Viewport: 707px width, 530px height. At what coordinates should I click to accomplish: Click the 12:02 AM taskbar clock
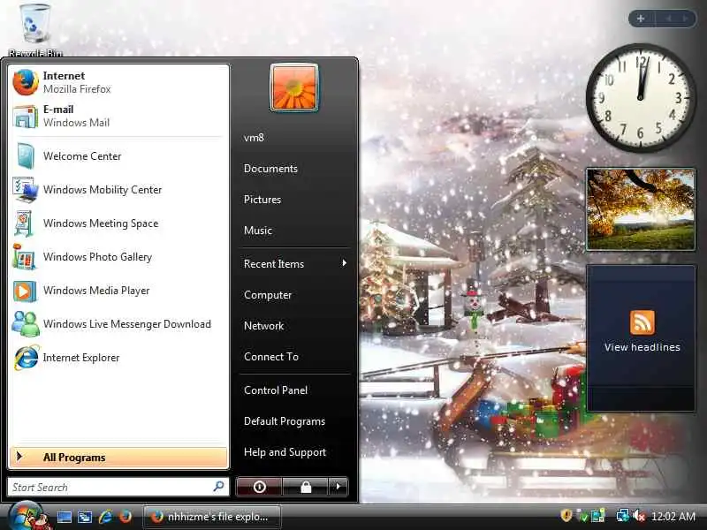[x=673, y=516]
